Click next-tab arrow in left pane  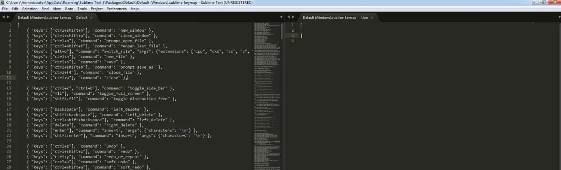click(x=8, y=17)
